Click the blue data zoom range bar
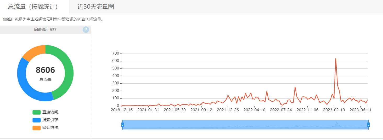 click(x=245, y=125)
